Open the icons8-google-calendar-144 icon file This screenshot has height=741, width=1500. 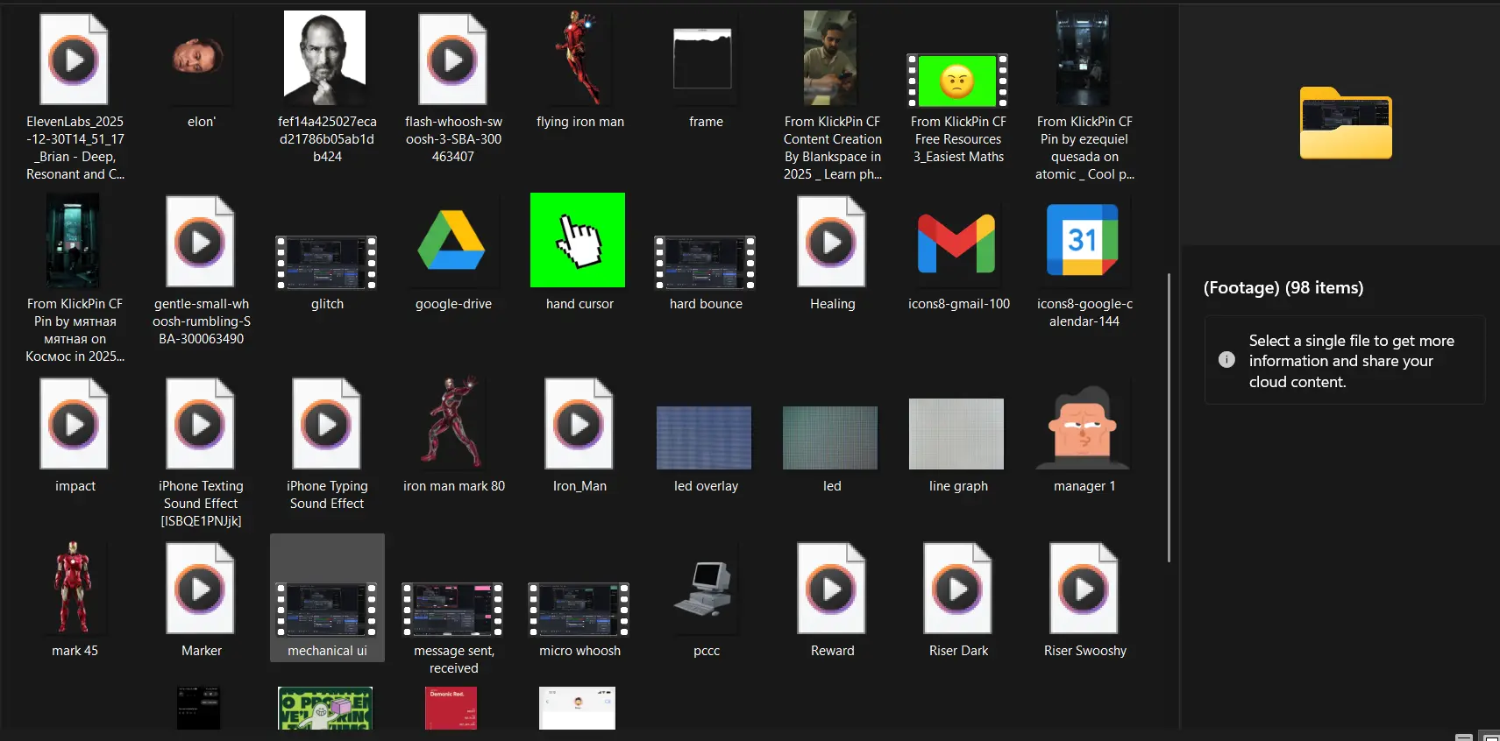[x=1084, y=242]
